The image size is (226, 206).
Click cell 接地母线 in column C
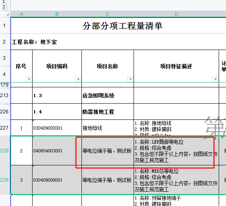(x=108, y=128)
